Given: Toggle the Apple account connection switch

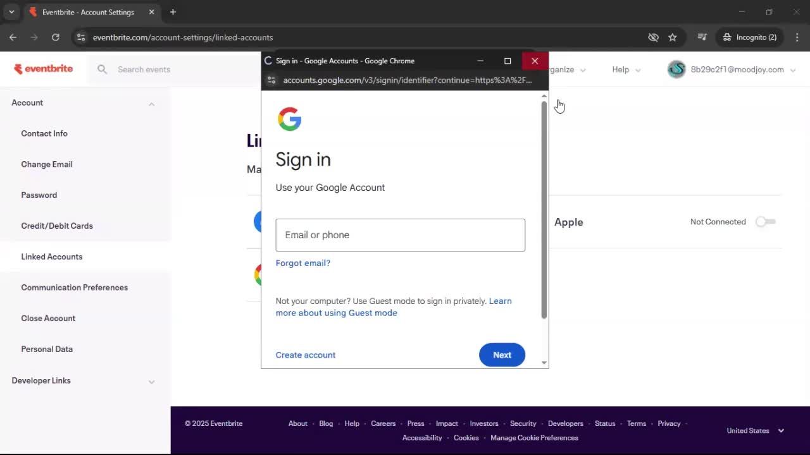Looking at the screenshot, I should (766, 222).
